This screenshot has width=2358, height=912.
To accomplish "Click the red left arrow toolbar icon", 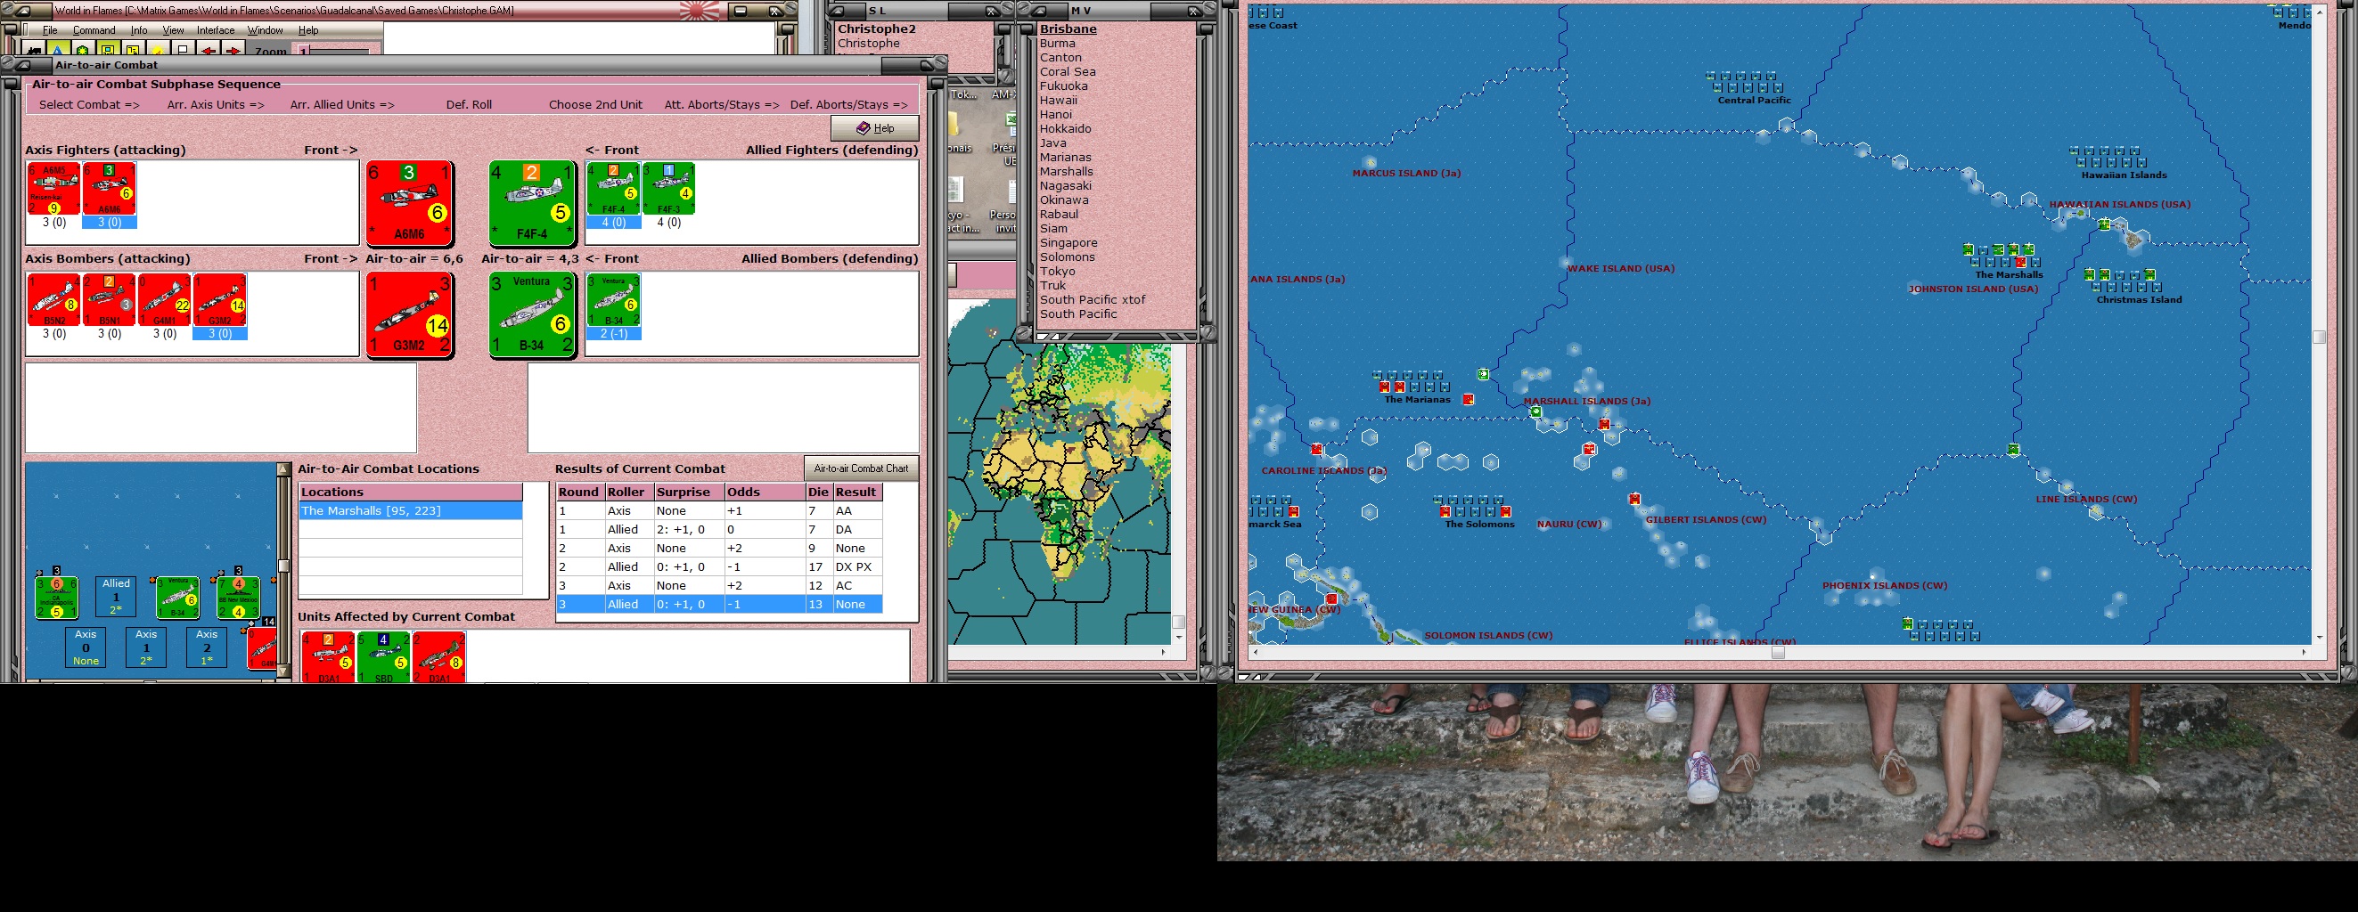I will point(209,52).
